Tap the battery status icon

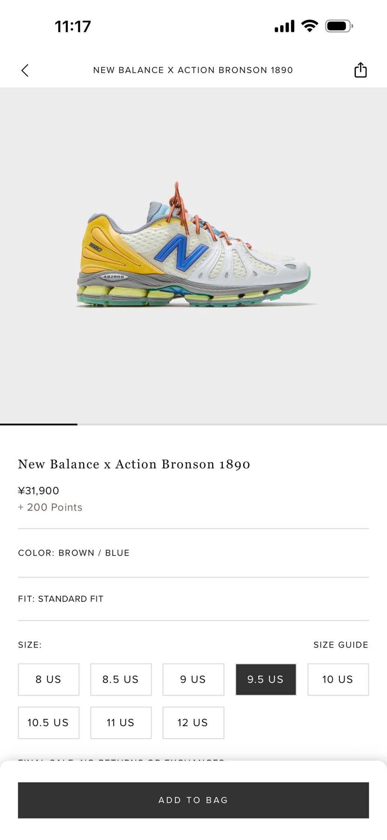point(339,26)
